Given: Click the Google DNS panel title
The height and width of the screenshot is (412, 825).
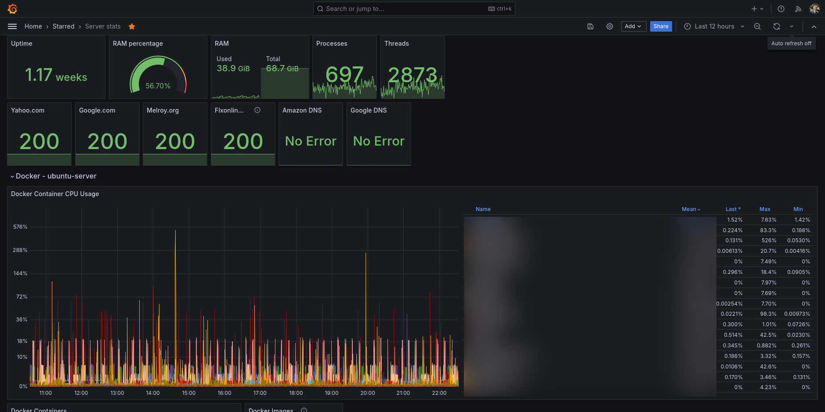Looking at the screenshot, I should pos(369,110).
